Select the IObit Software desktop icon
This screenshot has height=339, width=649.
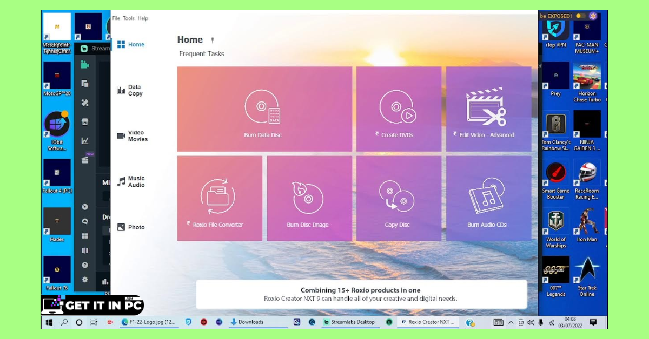57,131
